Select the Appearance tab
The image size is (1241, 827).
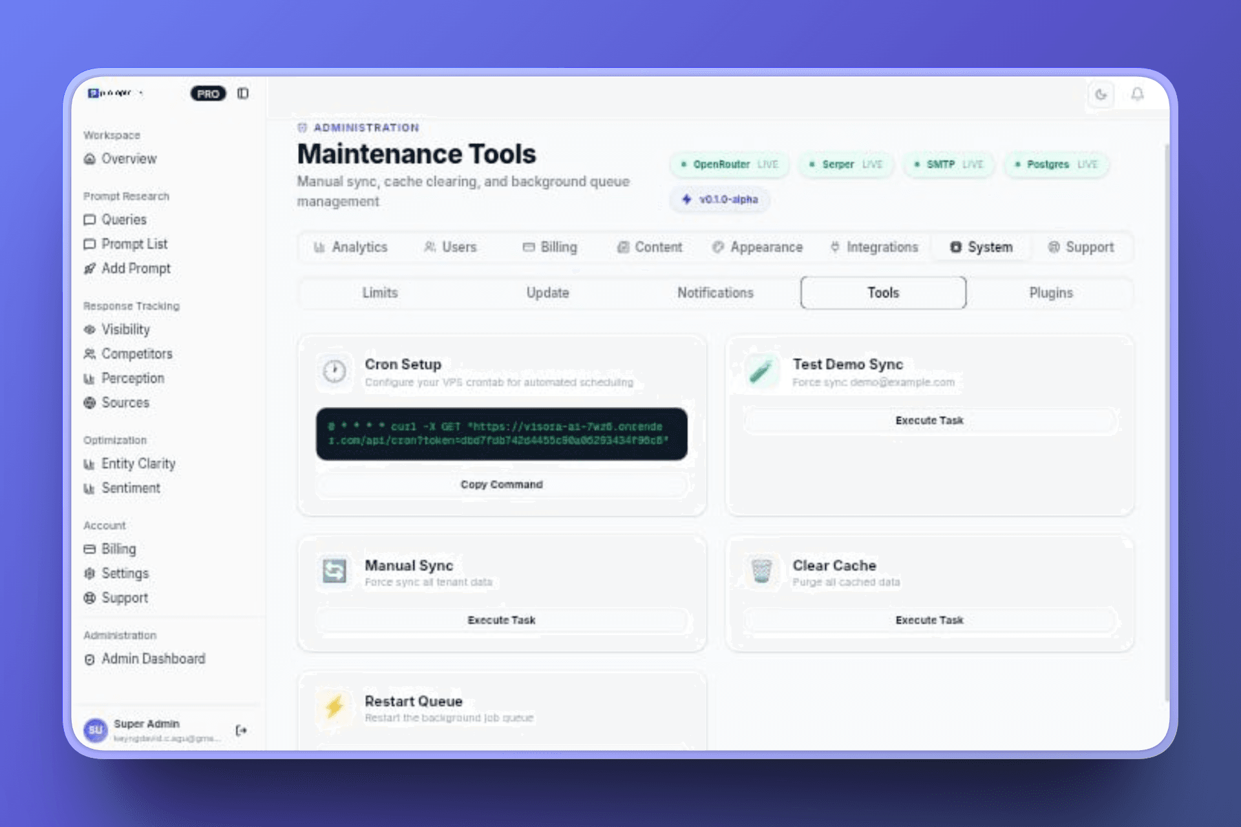(x=758, y=247)
